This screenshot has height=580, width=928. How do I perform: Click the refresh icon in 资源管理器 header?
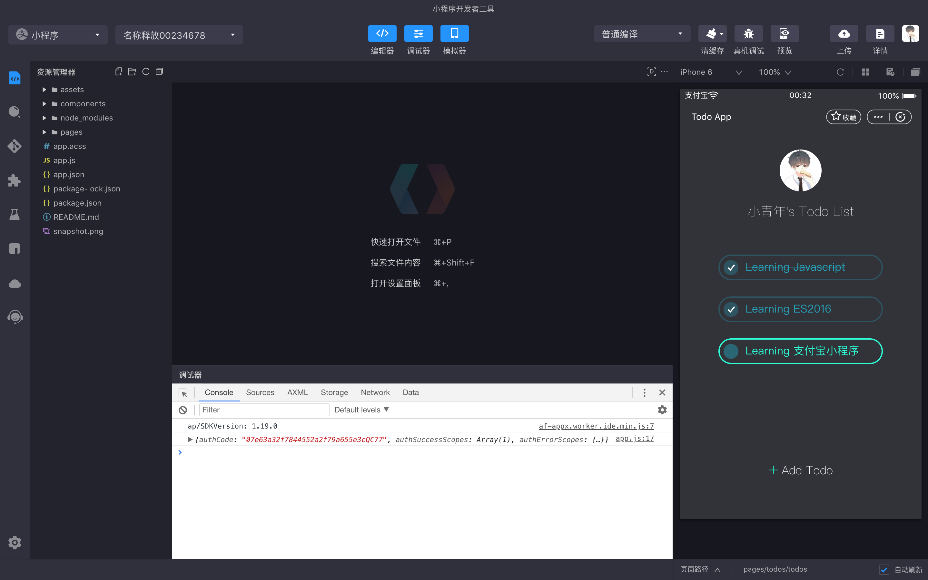[145, 72]
